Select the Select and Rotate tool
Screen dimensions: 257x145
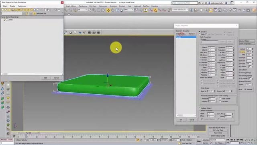coord(113,10)
